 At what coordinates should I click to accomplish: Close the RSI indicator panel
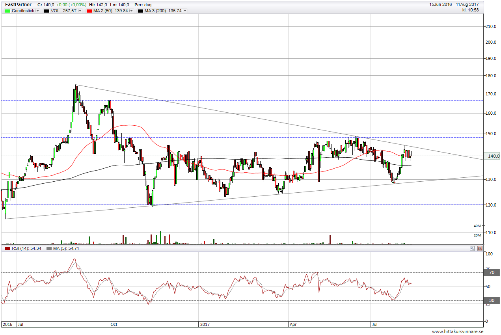point(480,249)
